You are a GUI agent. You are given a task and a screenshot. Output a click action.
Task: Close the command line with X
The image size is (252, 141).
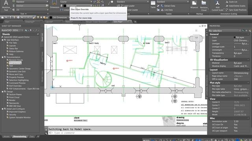(46, 130)
